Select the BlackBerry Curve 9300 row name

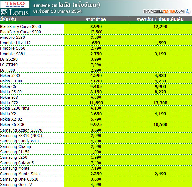click(x=20, y=32)
